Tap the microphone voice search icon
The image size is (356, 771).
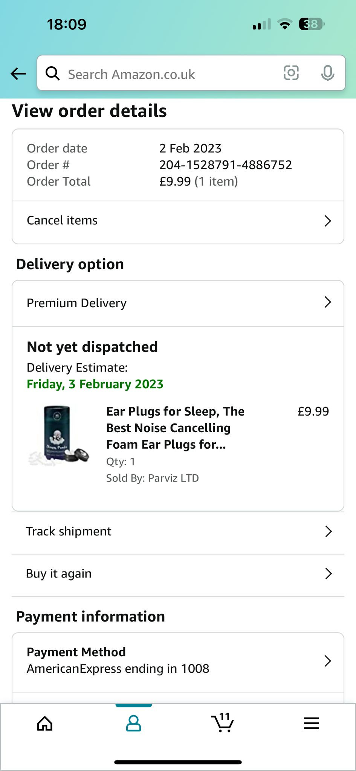[x=327, y=73]
